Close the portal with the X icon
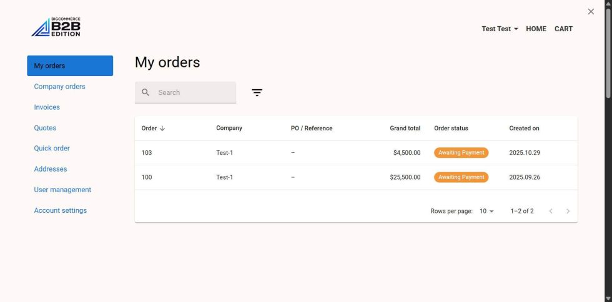 click(x=591, y=12)
